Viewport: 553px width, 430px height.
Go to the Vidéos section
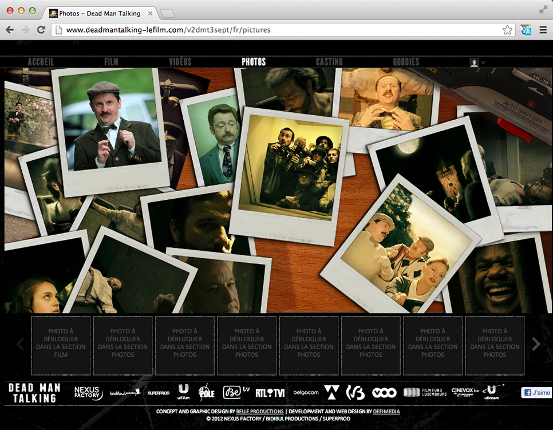click(180, 62)
